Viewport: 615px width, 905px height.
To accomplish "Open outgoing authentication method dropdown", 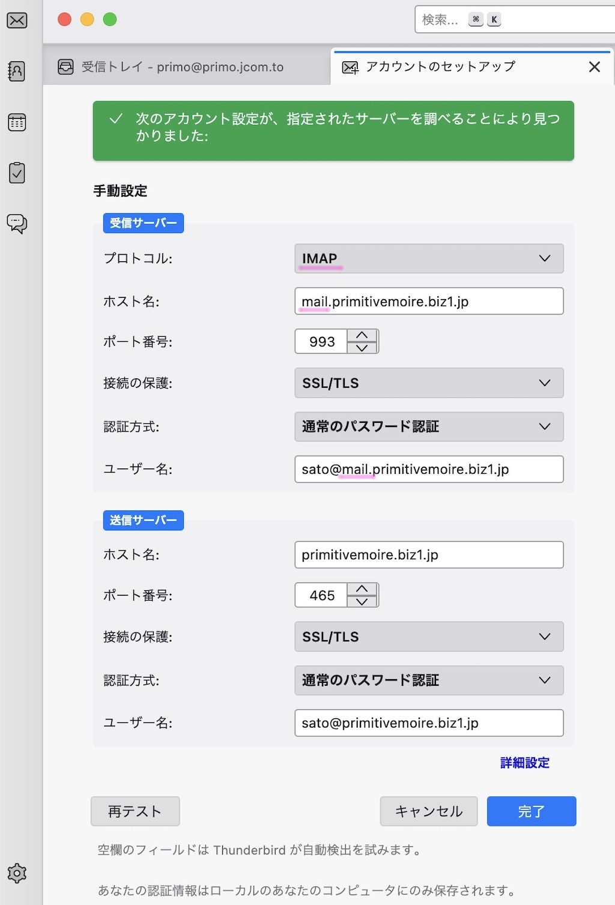I will click(x=429, y=680).
